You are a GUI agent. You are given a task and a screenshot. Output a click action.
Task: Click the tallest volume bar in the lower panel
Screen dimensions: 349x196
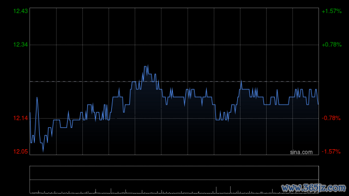(x=230, y=190)
